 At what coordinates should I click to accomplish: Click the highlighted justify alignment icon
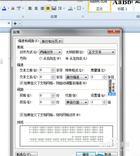48,8
